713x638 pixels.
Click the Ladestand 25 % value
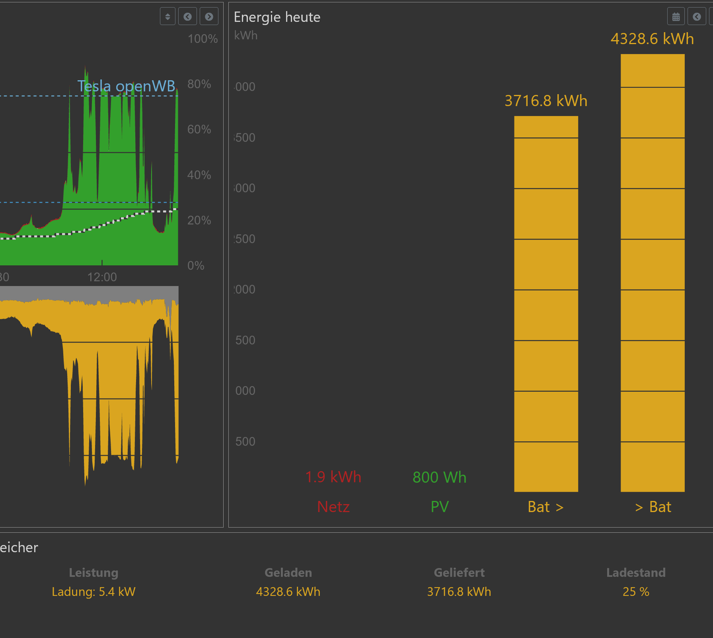point(635,592)
